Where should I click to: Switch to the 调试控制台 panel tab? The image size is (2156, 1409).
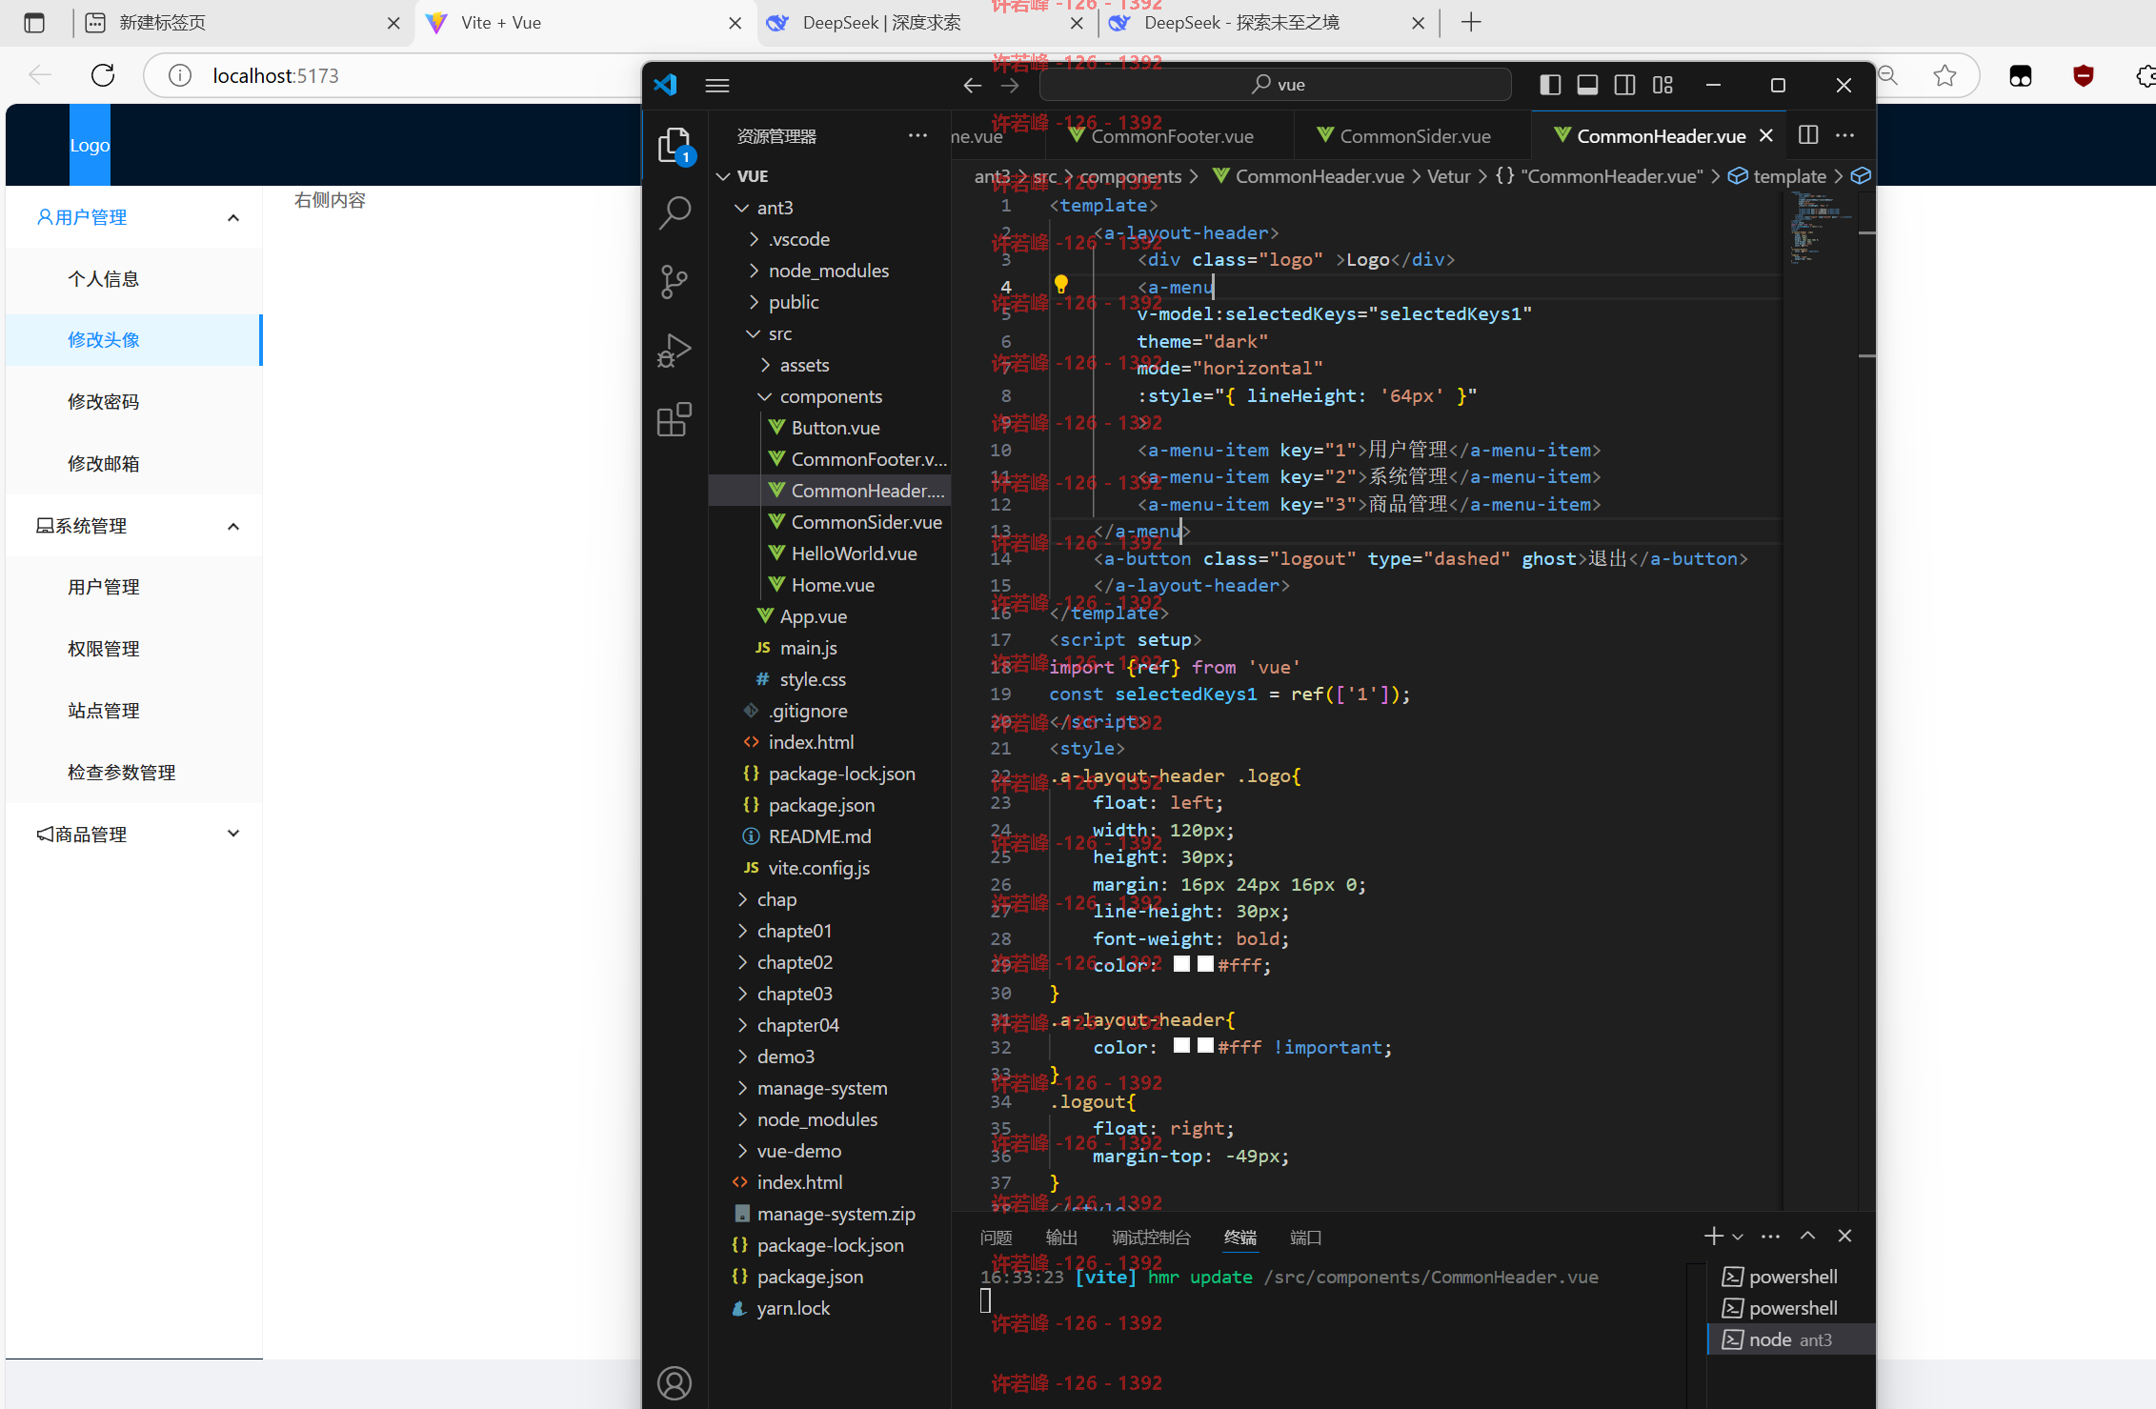click(1151, 1237)
